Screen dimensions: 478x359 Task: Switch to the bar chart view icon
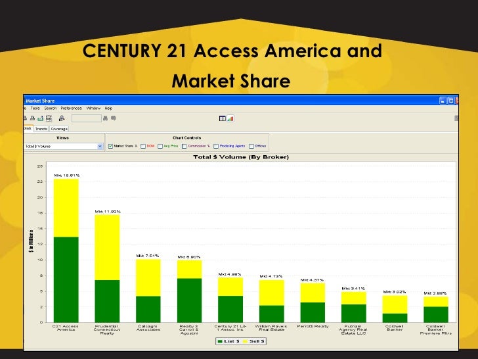230,118
